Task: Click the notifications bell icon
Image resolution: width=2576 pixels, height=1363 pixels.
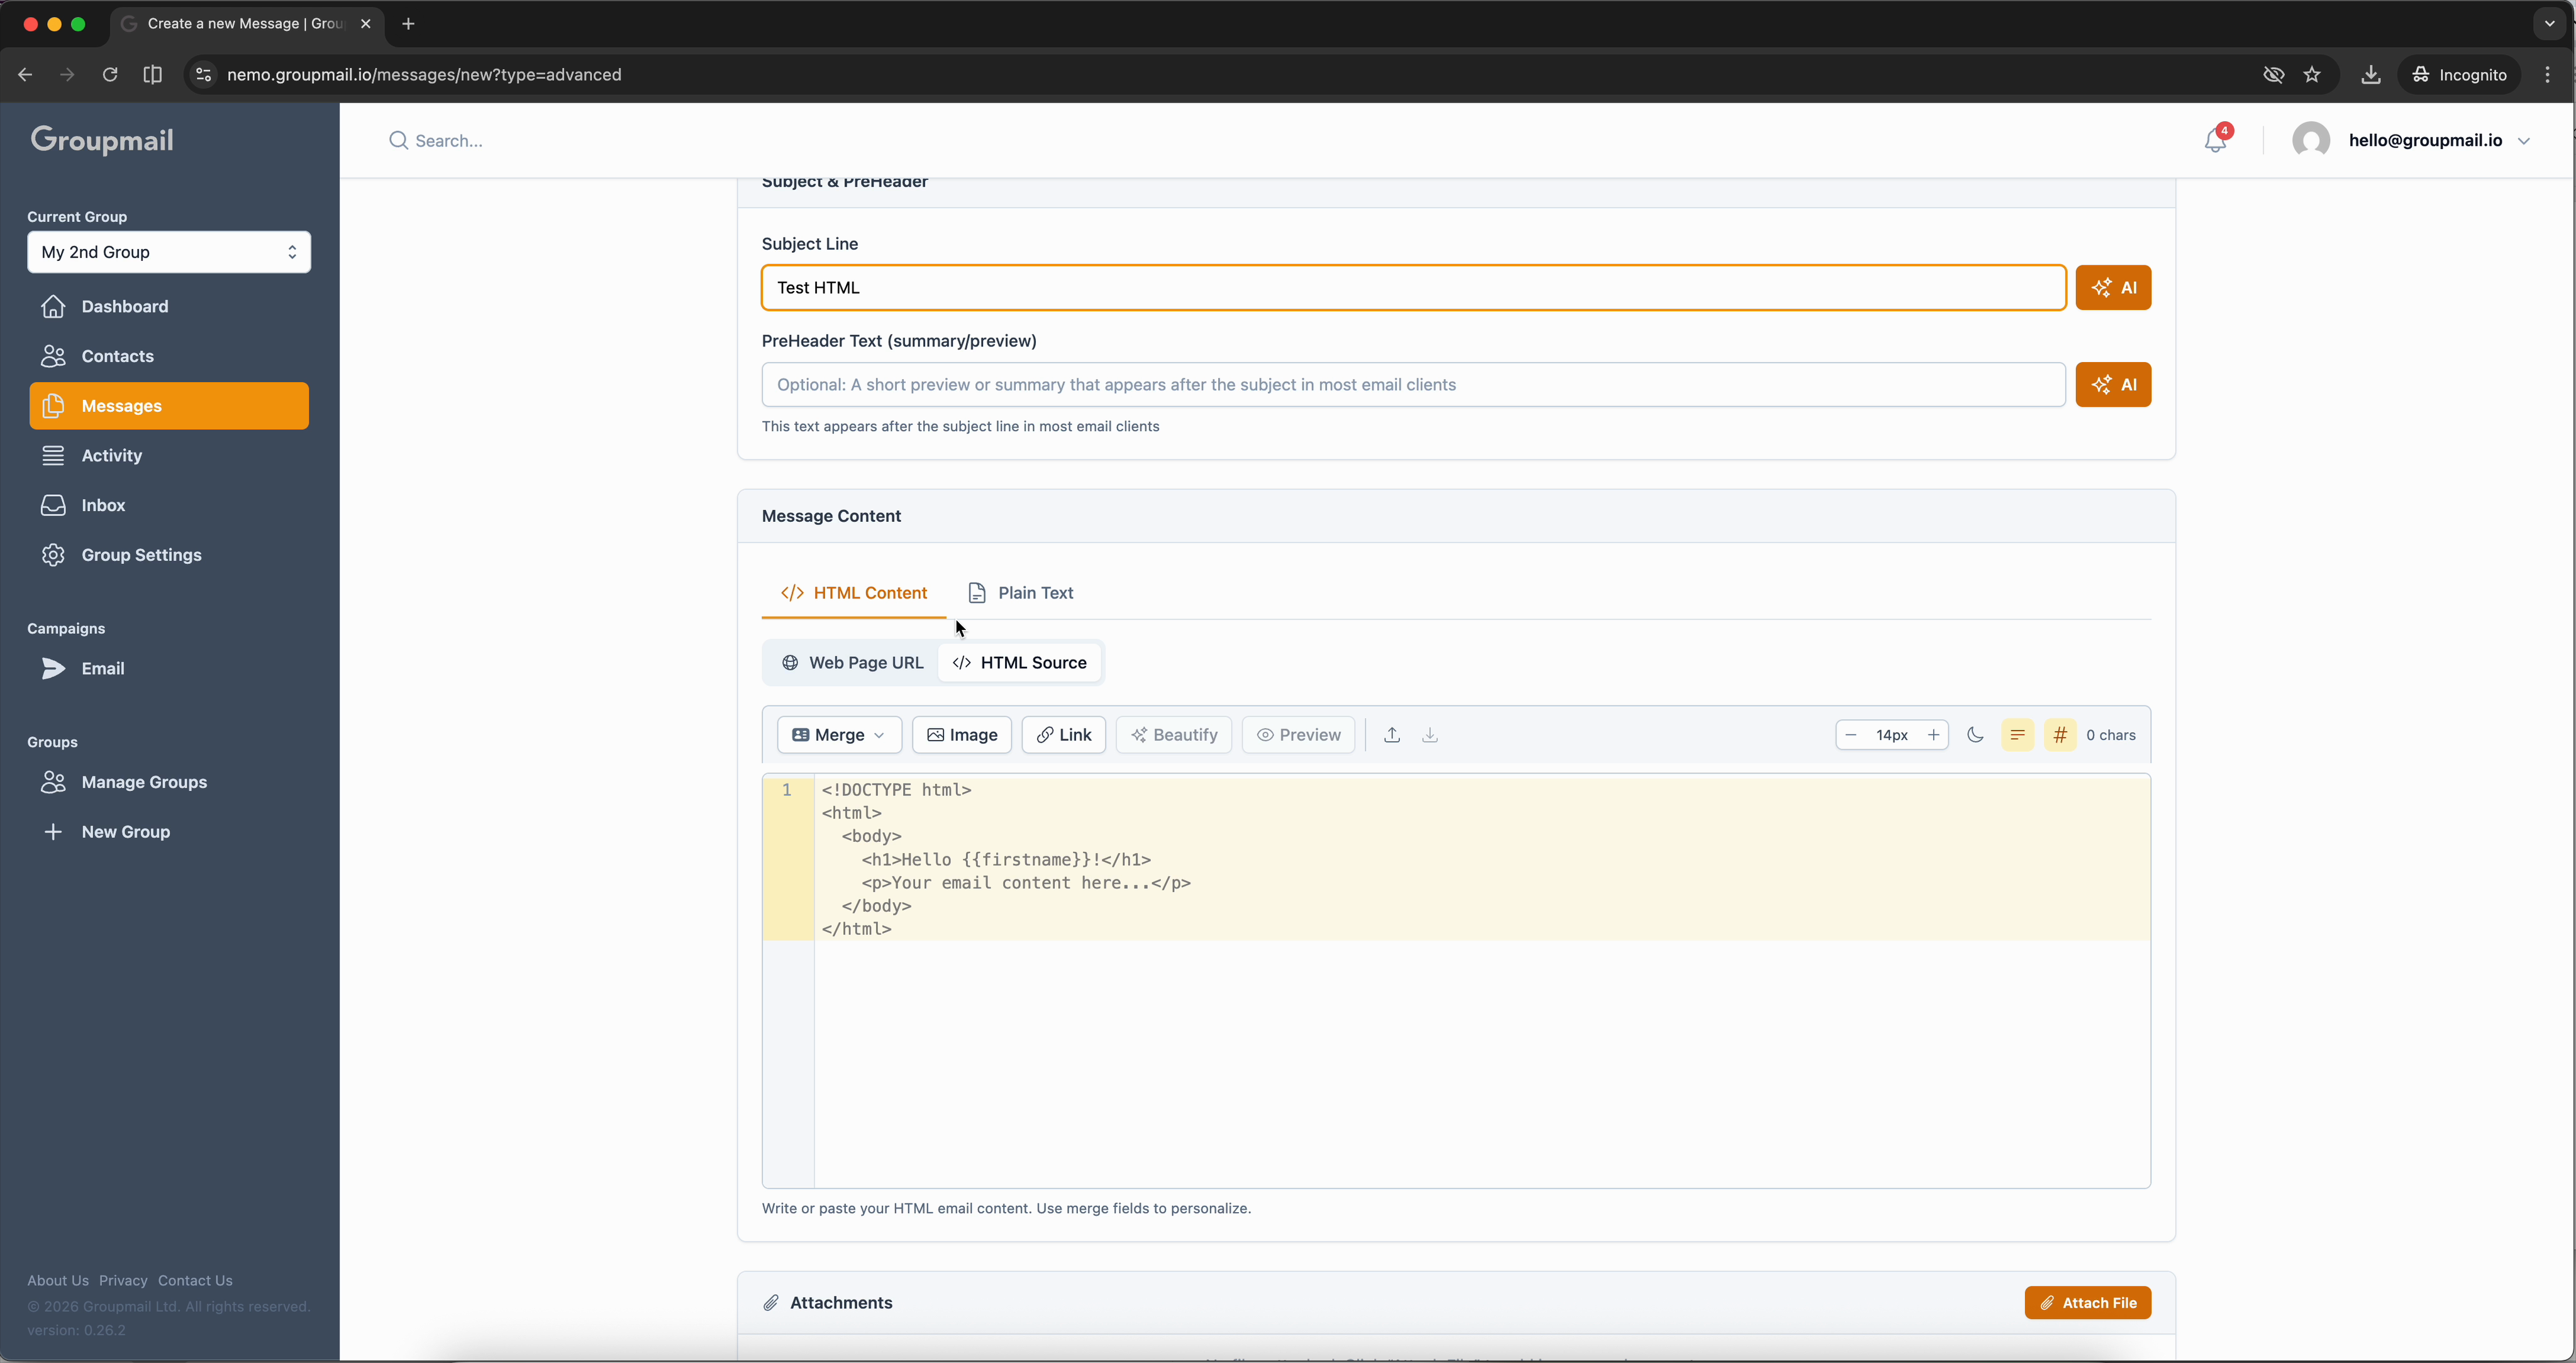Action: coord(2215,141)
